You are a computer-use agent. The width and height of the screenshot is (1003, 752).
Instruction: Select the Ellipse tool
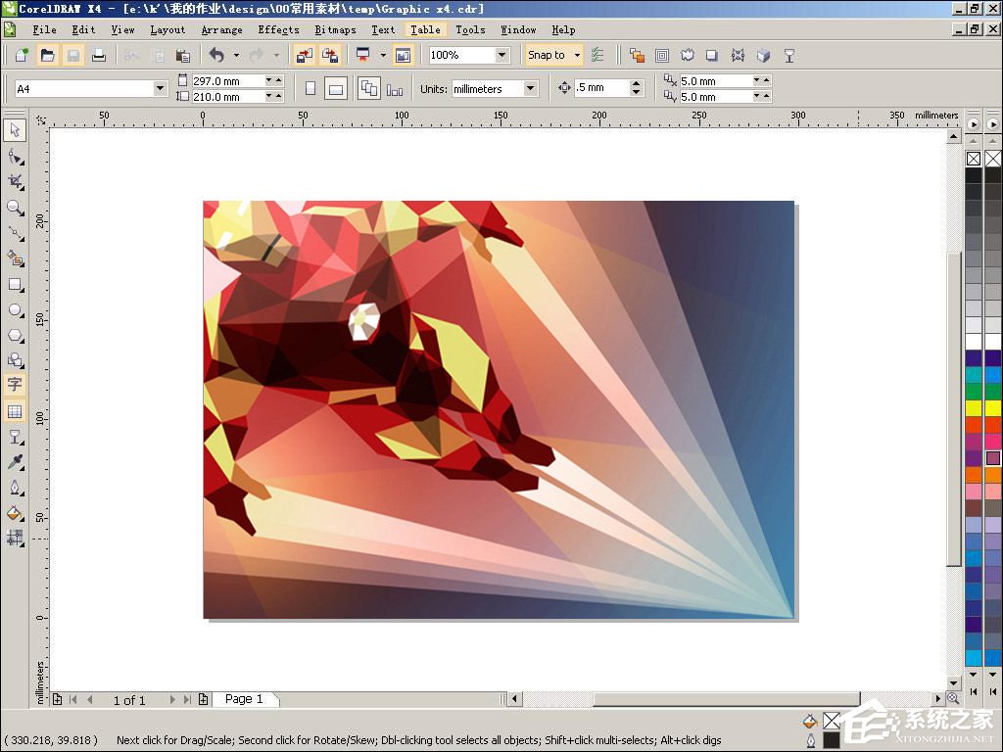pyautogui.click(x=15, y=310)
